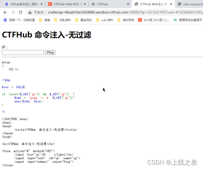Click the '<input type="text" id="ip"' line
The height and width of the screenshot is (169, 203).
pos(47,158)
